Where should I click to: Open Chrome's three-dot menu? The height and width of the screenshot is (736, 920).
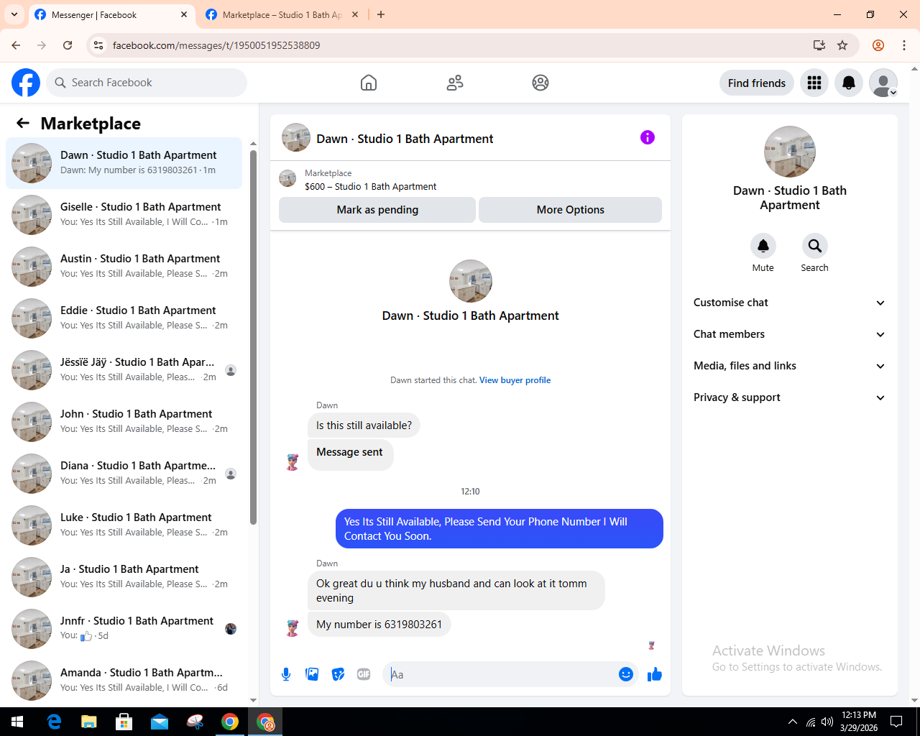pos(904,45)
